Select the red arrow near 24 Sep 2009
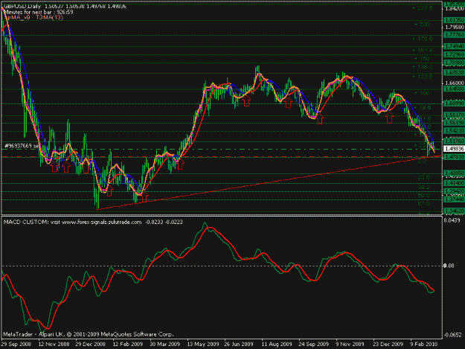465x349 pixels. [320, 119]
